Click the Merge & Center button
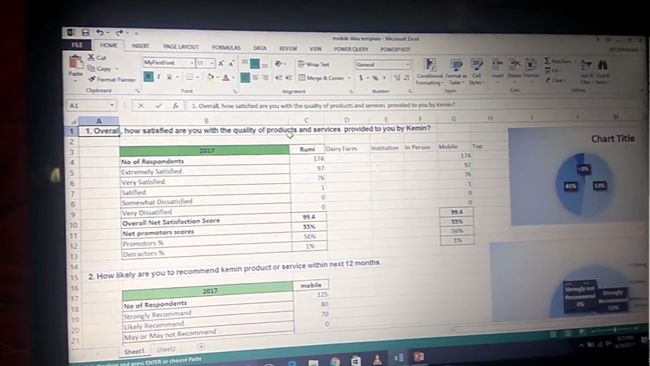 [322, 78]
